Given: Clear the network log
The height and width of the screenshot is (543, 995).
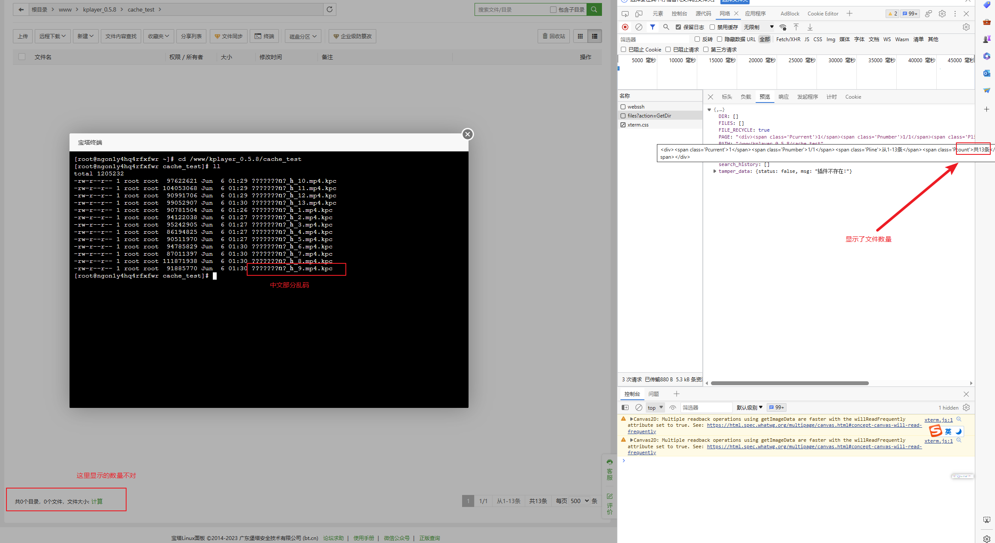Looking at the screenshot, I should click(x=639, y=27).
